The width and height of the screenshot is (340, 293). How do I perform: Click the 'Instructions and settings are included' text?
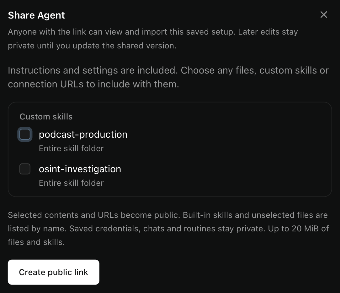[x=168, y=77]
